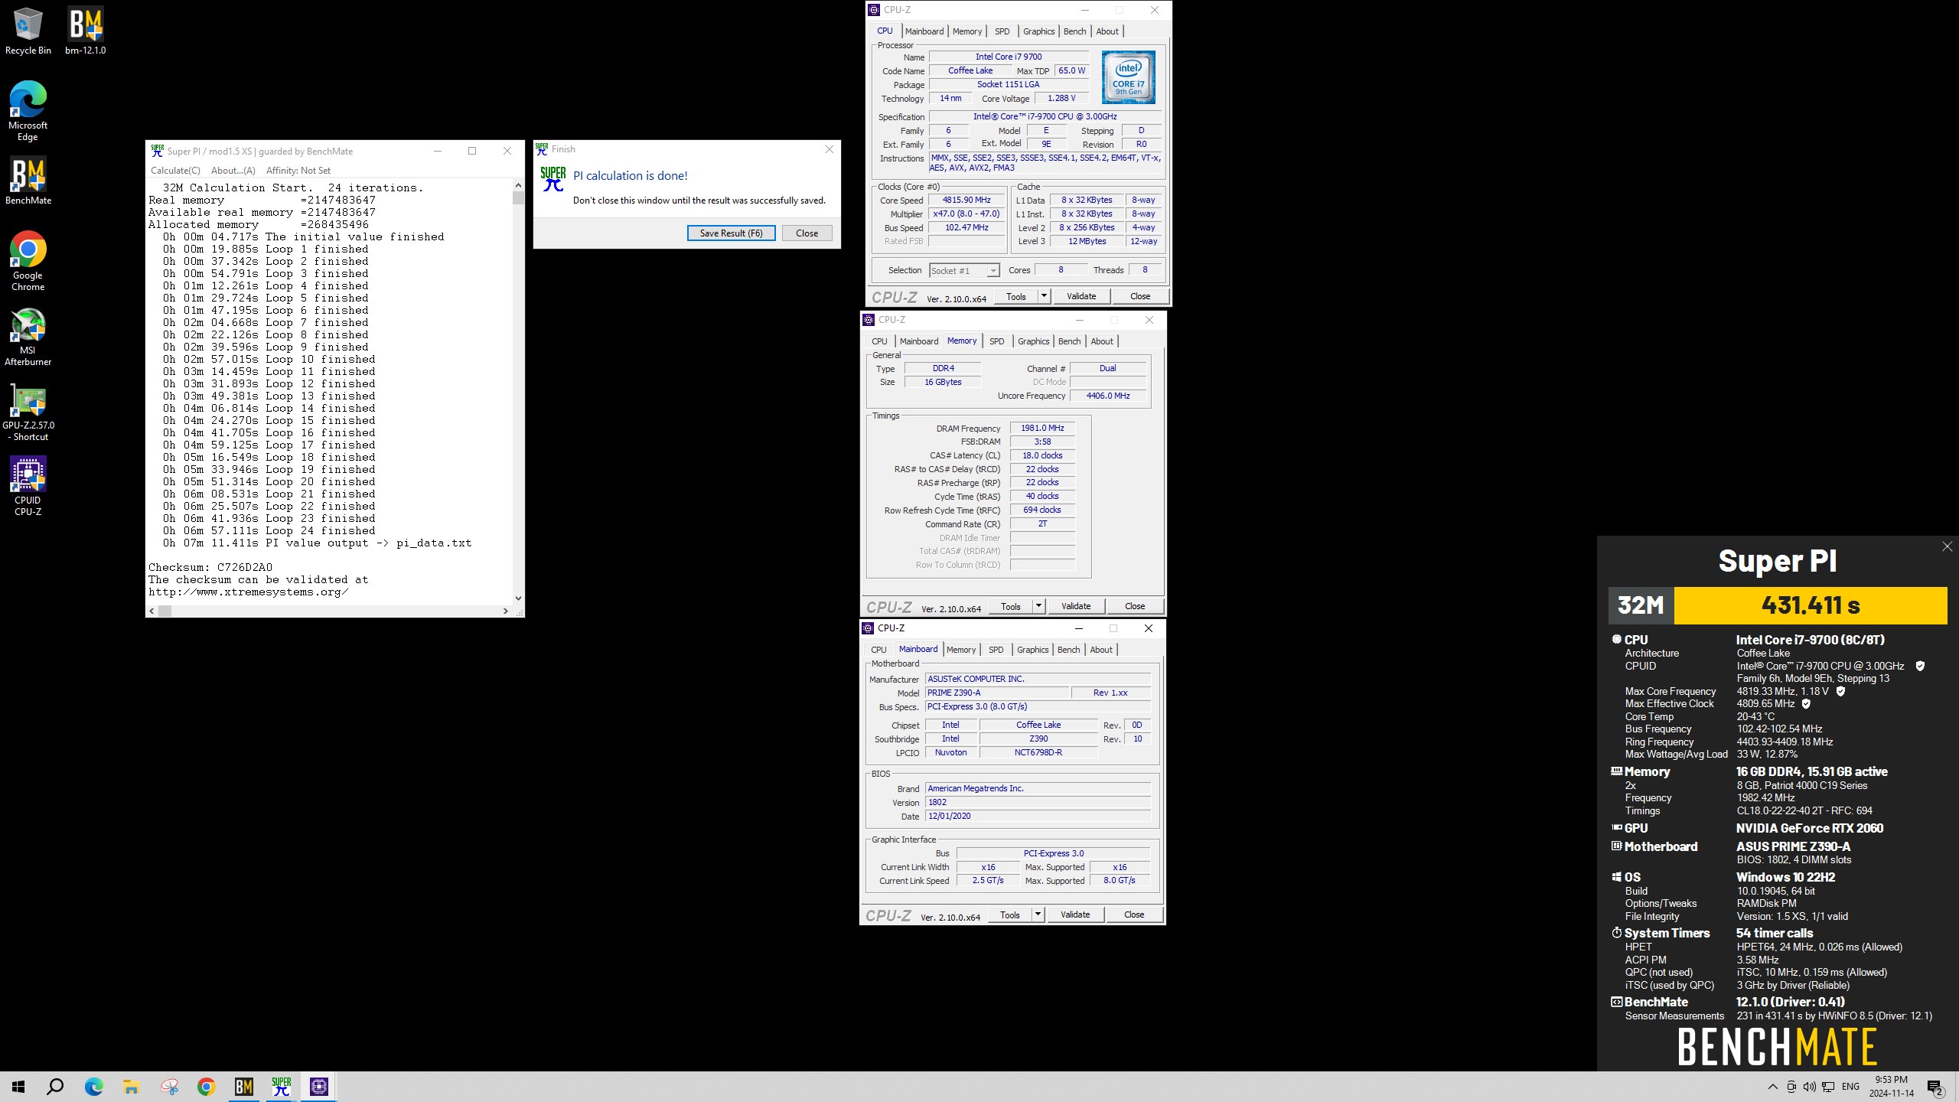This screenshot has height=1102, width=1959.
Task: Open the BenchMate desktop shortcut
Action: pyautogui.click(x=28, y=181)
